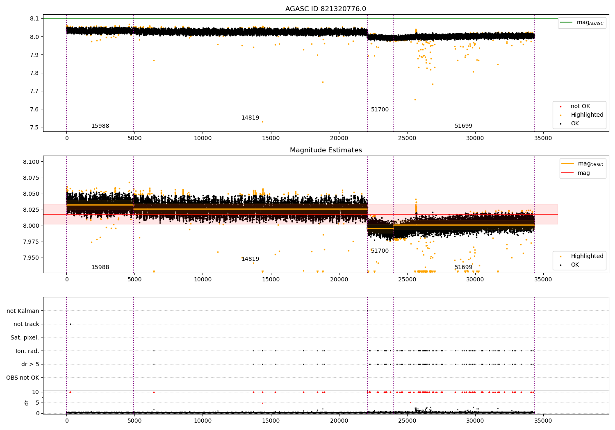Viewport: 615px width, 430px height.
Task: Click the dr axis tick labeled 5
Action: click(x=37, y=403)
